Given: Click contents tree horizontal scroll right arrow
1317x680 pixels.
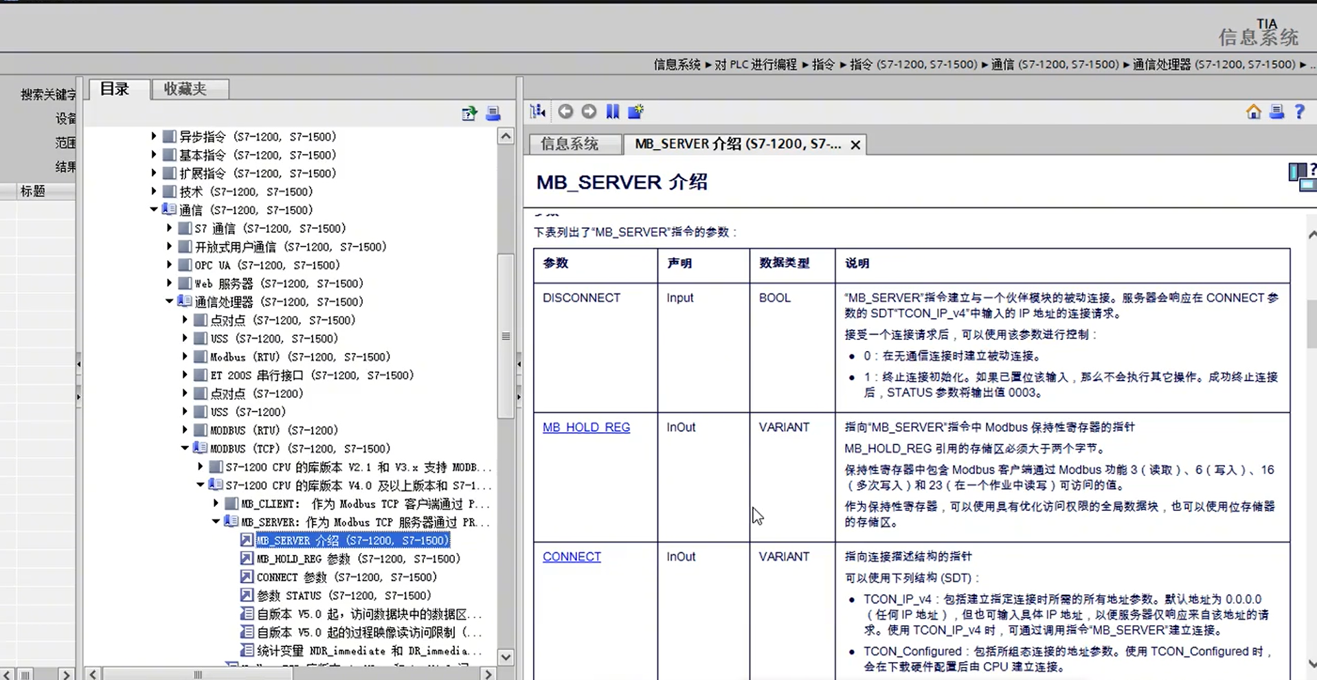Looking at the screenshot, I should pos(488,675).
